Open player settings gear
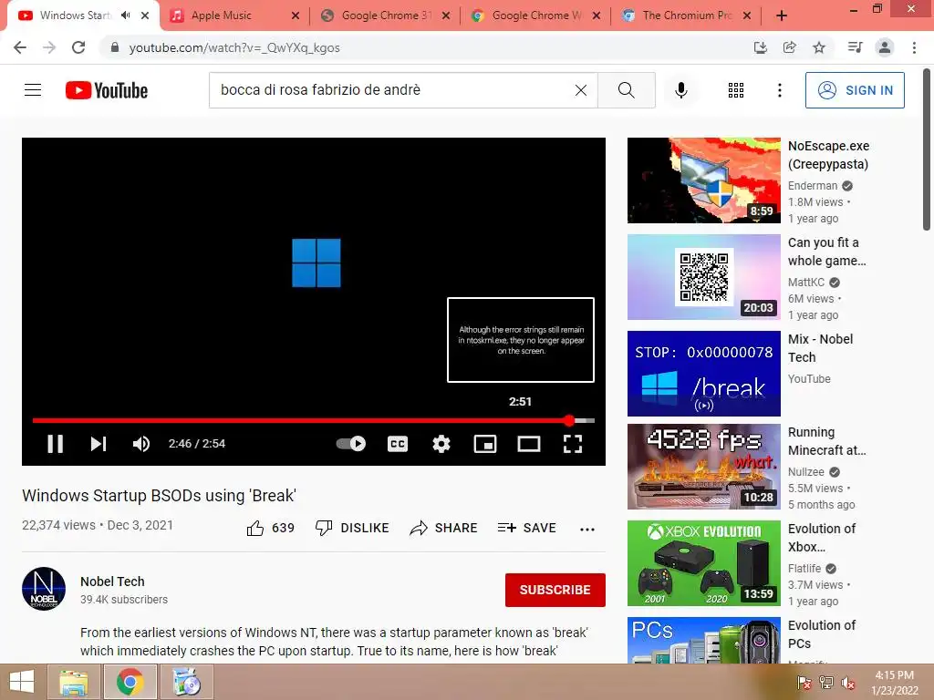The width and height of the screenshot is (934, 700). 441,444
